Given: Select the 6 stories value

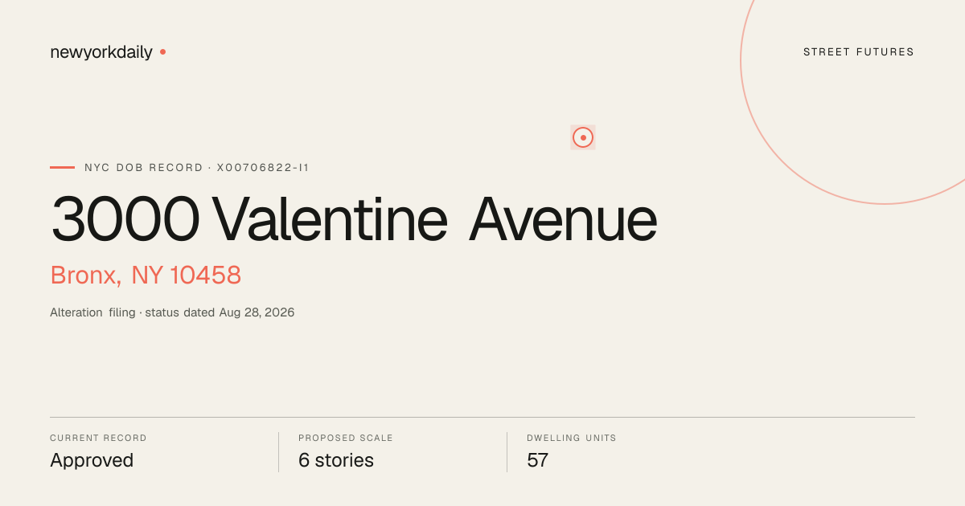Looking at the screenshot, I should point(336,460).
